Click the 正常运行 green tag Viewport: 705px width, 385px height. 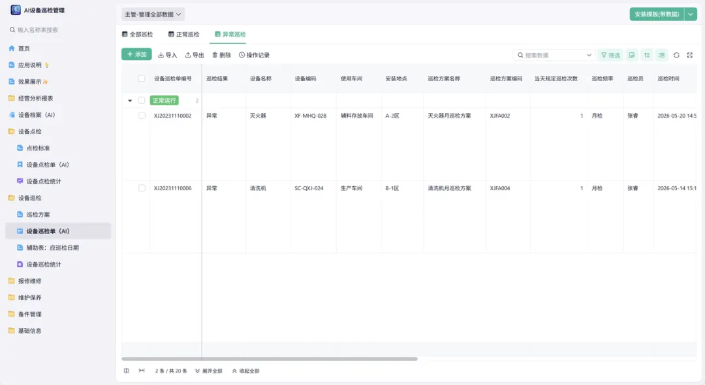click(164, 101)
